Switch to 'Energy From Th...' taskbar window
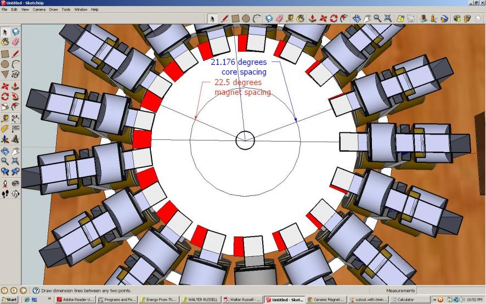This screenshot has height=304, width=486. pyautogui.click(x=159, y=300)
